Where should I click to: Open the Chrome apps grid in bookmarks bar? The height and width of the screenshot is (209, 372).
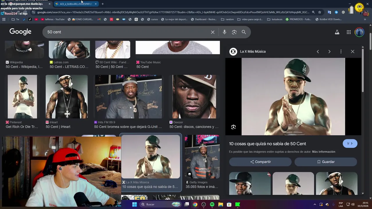(x=4, y=19)
